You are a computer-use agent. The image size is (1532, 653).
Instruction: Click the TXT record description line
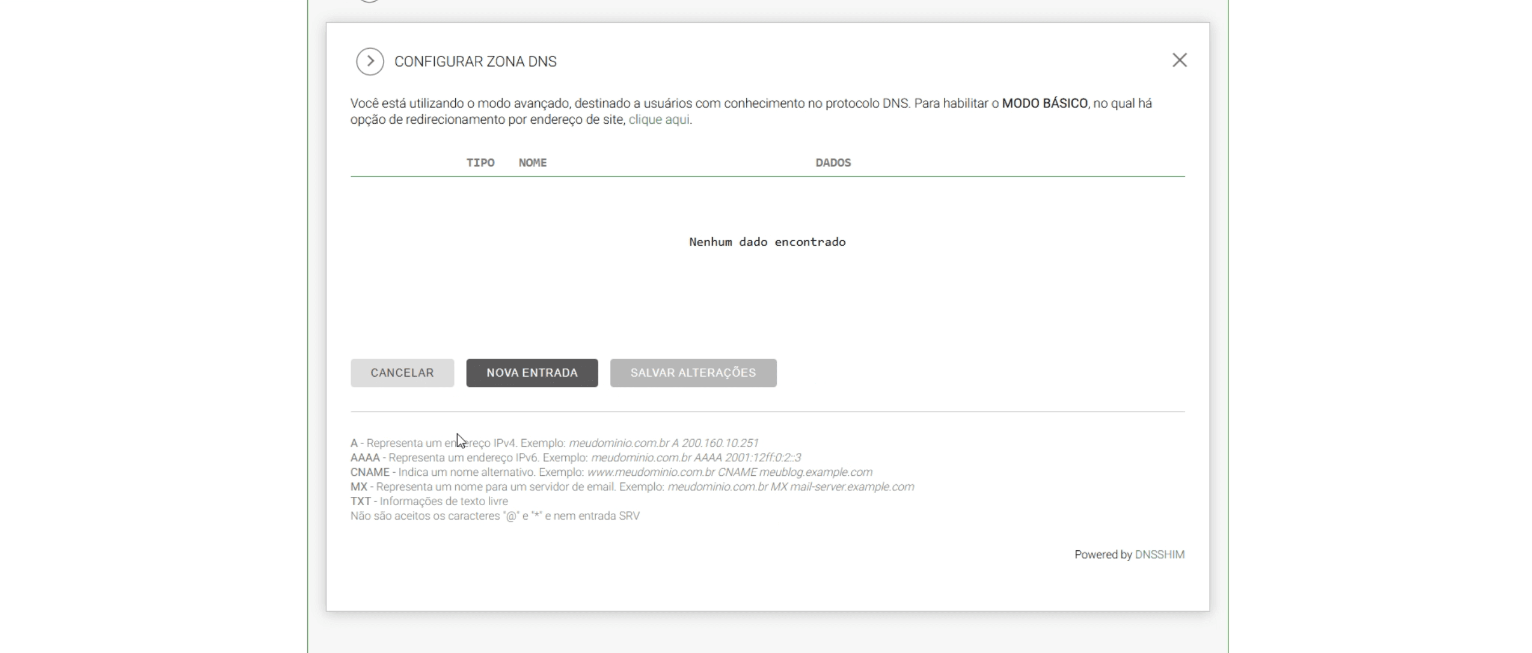click(429, 501)
